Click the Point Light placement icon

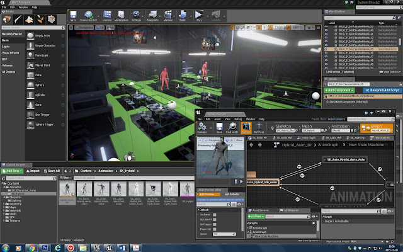(x=30, y=55)
